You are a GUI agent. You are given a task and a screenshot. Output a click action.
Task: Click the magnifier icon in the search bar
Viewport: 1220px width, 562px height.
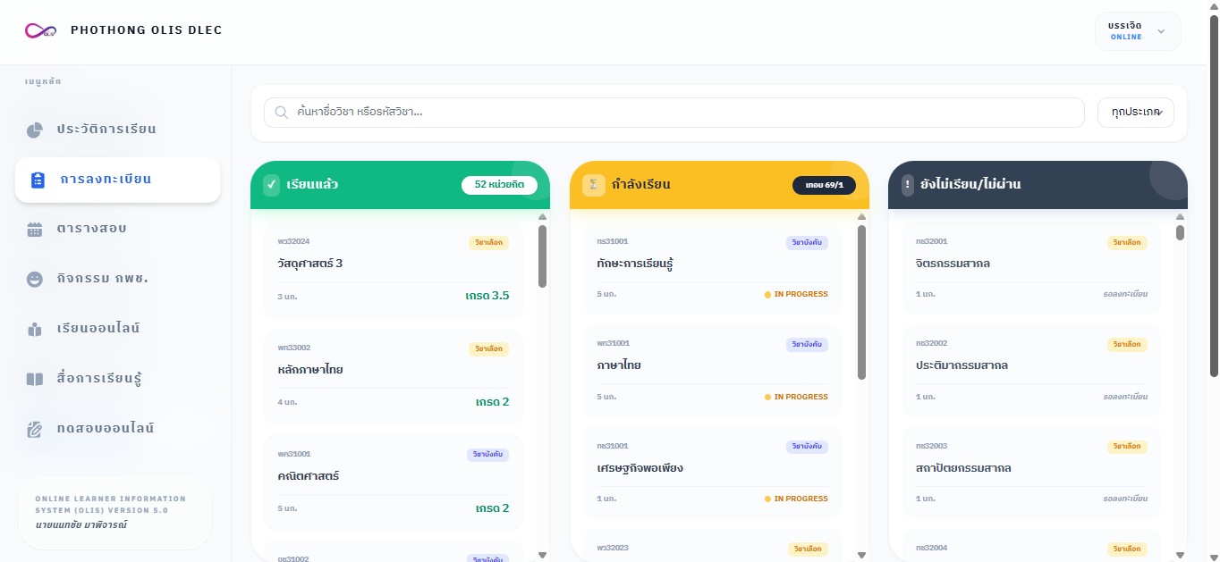click(281, 113)
